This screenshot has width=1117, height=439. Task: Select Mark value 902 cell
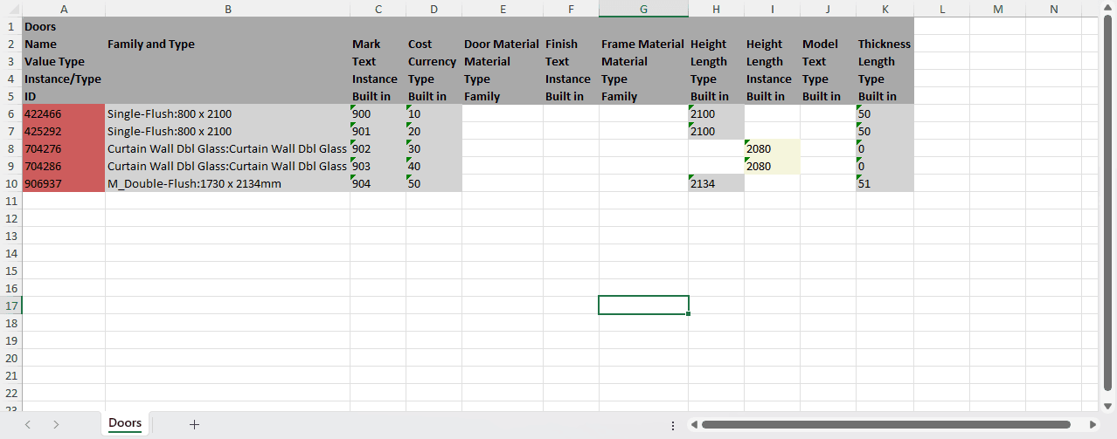click(378, 148)
